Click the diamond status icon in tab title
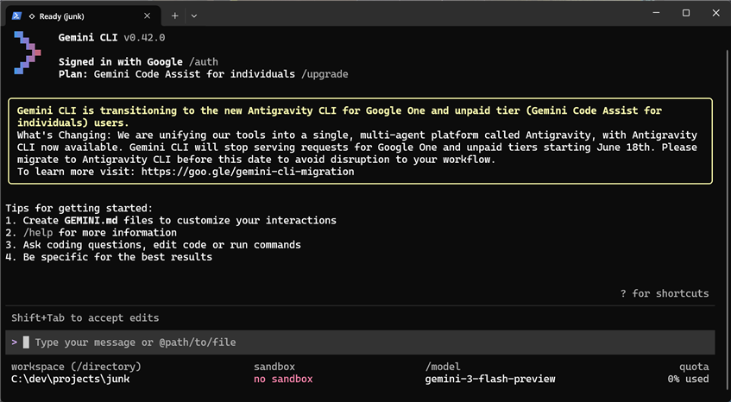 click(x=32, y=16)
